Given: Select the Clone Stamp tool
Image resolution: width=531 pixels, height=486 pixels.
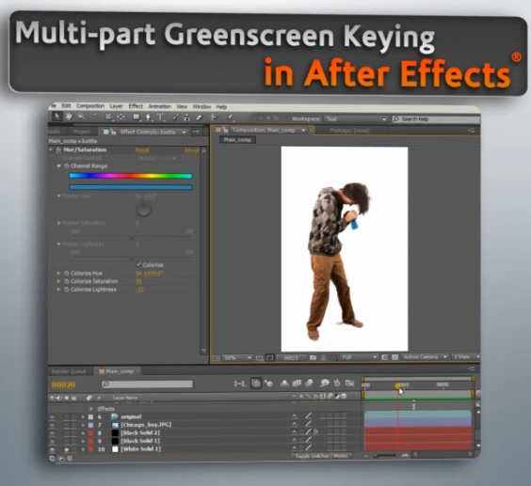Looking at the screenshot, I should click(187, 117).
